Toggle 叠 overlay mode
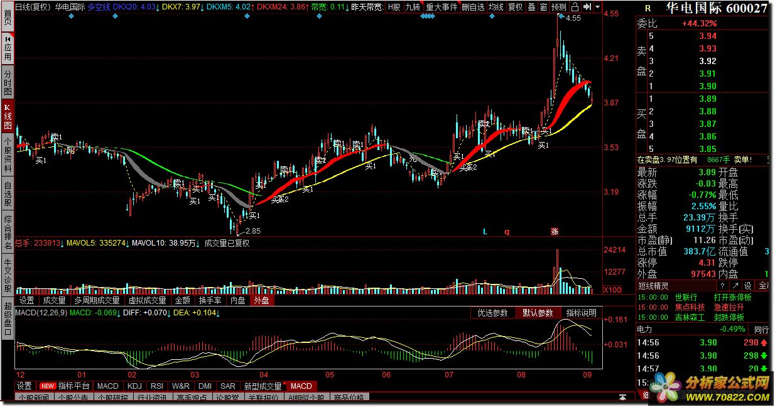The width and height of the screenshot is (775, 407). [x=531, y=7]
